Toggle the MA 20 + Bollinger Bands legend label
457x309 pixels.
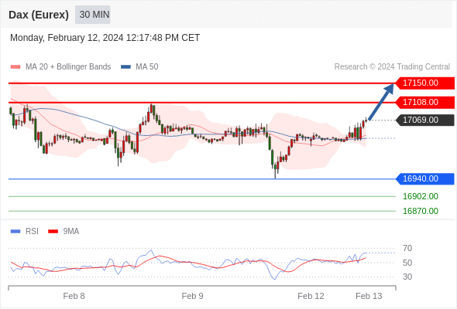[68, 67]
